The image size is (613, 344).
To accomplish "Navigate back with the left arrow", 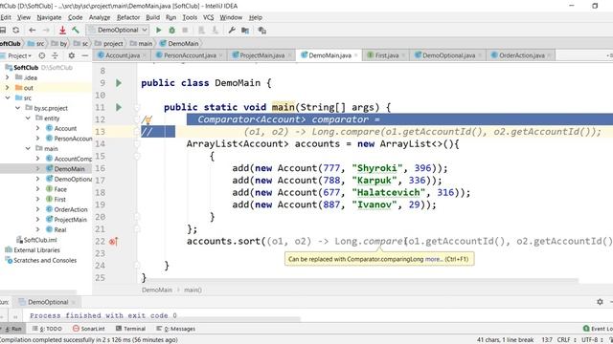I will (x=33, y=30).
